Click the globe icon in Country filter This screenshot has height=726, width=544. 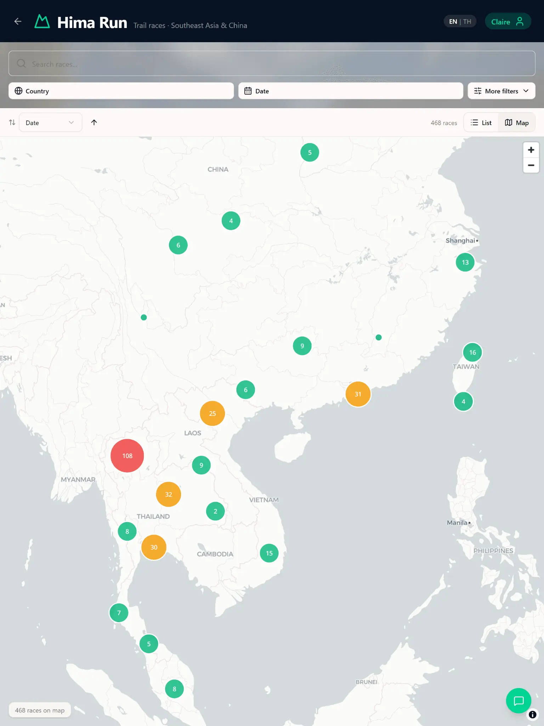click(18, 91)
